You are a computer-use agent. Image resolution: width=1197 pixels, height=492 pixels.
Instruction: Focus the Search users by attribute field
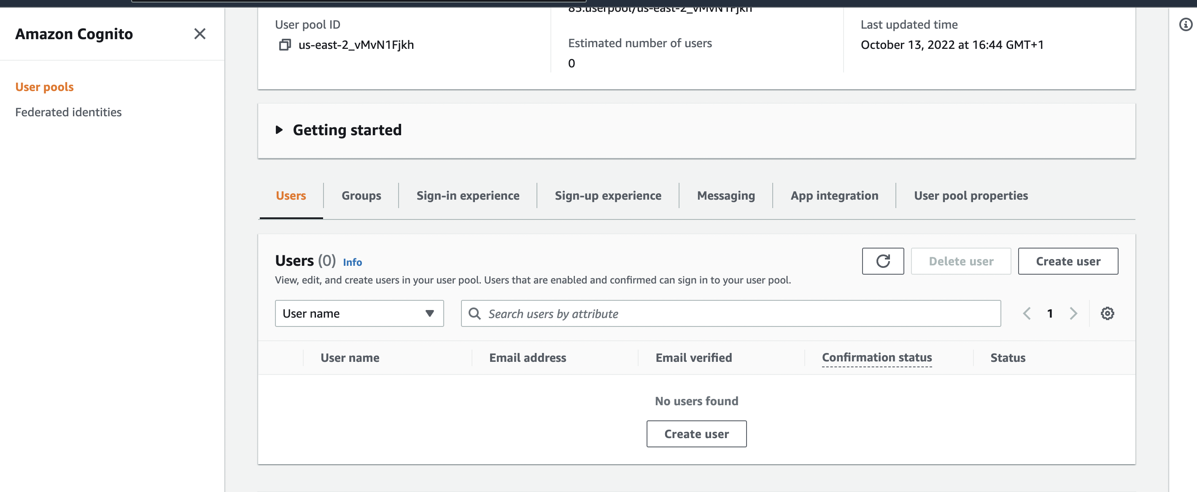[731, 313]
